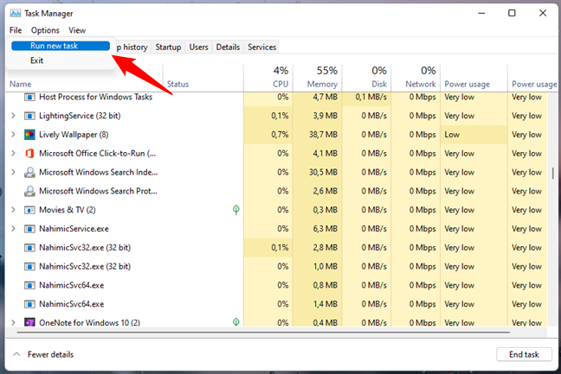This screenshot has width=561, height=374.
Task: Expand the Microsoft Windows Search Indexer entry
Action: pyautogui.click(x=13, y=172)
